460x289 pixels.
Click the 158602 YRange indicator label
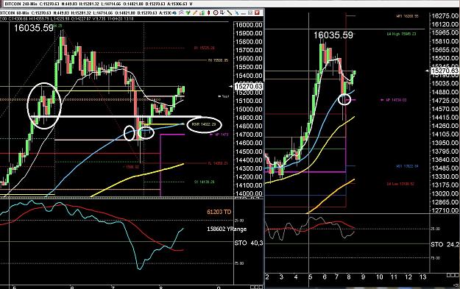[x=227, y=229]
